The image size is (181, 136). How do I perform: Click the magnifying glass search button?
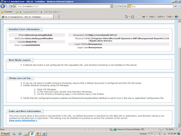[175, 6]
